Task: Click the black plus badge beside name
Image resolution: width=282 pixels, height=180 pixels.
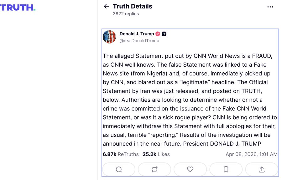Action: pyautogui.click(x=164, y=34)
